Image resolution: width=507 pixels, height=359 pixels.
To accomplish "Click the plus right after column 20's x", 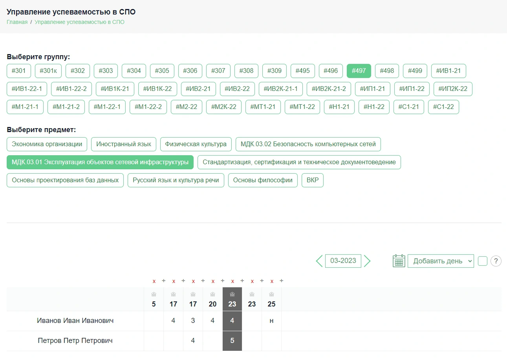I will tap(223, 281).
